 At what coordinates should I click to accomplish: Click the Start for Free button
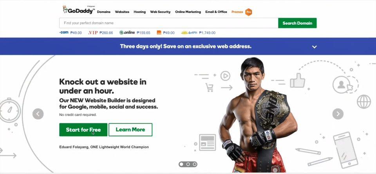point(83,130)
